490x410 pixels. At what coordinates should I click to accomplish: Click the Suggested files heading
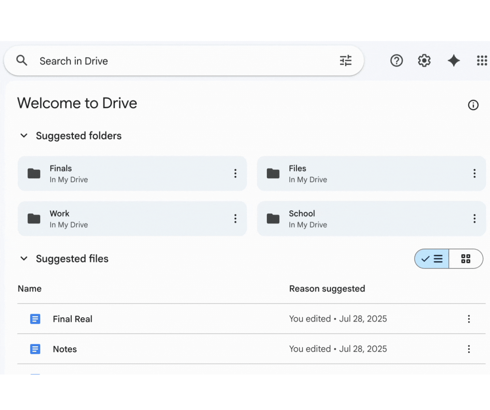tap(72, 259)
